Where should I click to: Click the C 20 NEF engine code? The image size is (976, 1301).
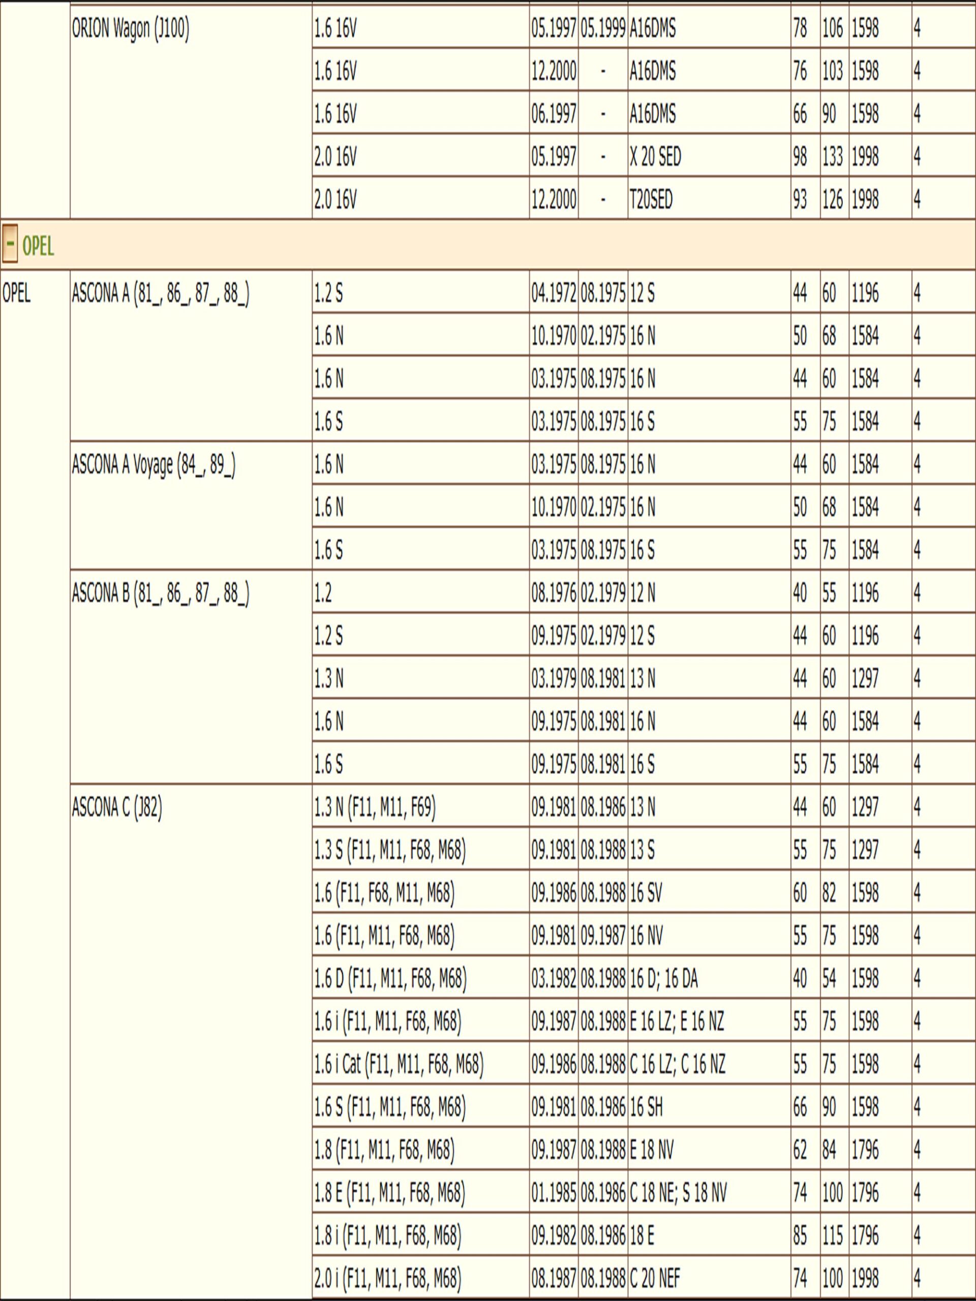(655, 1278)
